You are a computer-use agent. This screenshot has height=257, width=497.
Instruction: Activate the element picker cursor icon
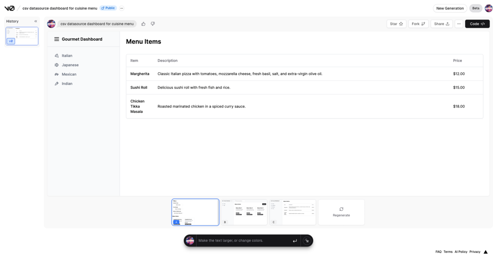(x=306, y=240)
